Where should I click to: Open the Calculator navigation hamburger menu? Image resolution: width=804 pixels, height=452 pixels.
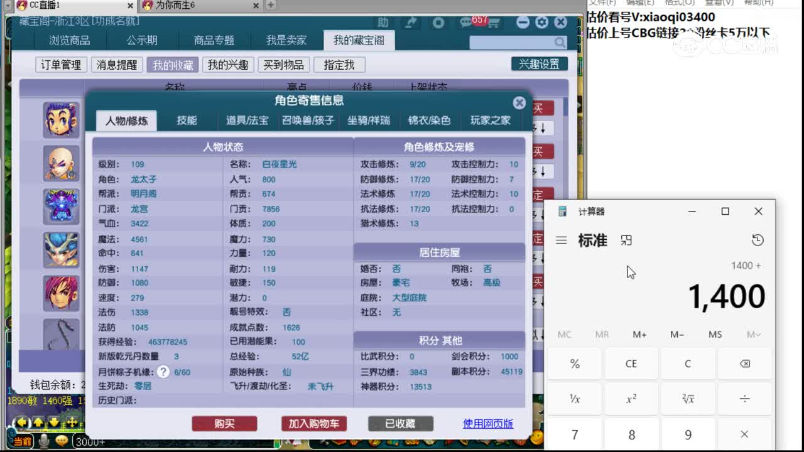click(561, 240)
